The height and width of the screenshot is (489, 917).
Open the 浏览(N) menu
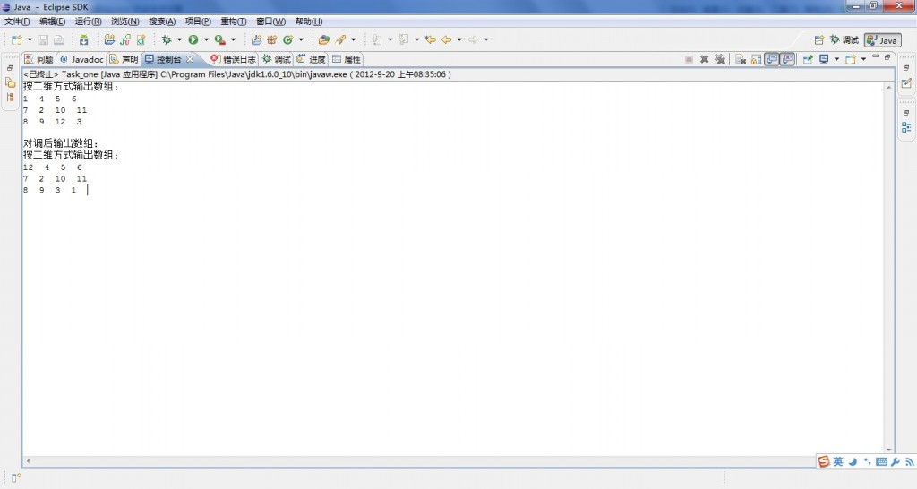coord(125,21)
